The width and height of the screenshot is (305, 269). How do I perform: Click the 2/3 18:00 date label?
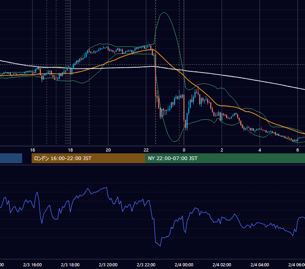coord(70,265)
